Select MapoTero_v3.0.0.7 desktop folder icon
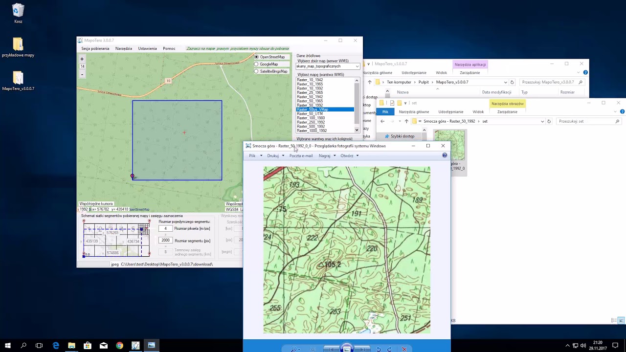The image size is (626, 352). coord(18,81)
